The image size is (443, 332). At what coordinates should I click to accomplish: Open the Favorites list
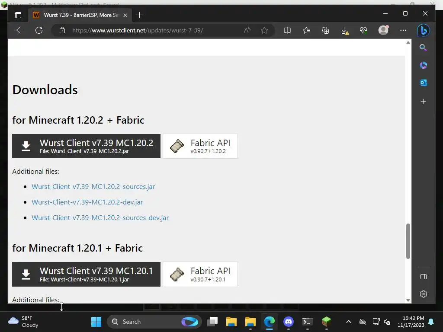pos(306,30)
